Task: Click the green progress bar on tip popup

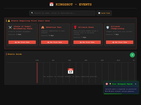Action: 113,94
